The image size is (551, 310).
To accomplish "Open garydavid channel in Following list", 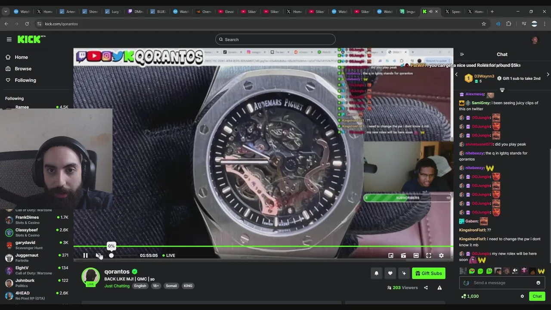I will point(37,245).
